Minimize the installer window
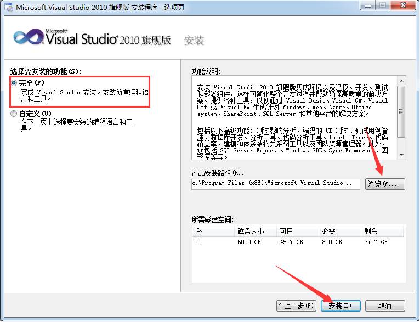420x322 pixels. coord(368,5)
